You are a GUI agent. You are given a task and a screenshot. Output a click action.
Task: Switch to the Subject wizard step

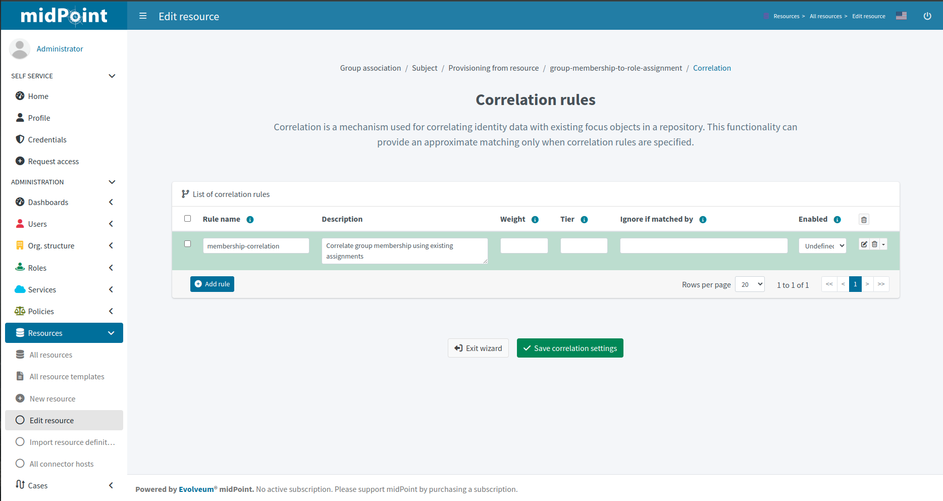pos(424,68)
